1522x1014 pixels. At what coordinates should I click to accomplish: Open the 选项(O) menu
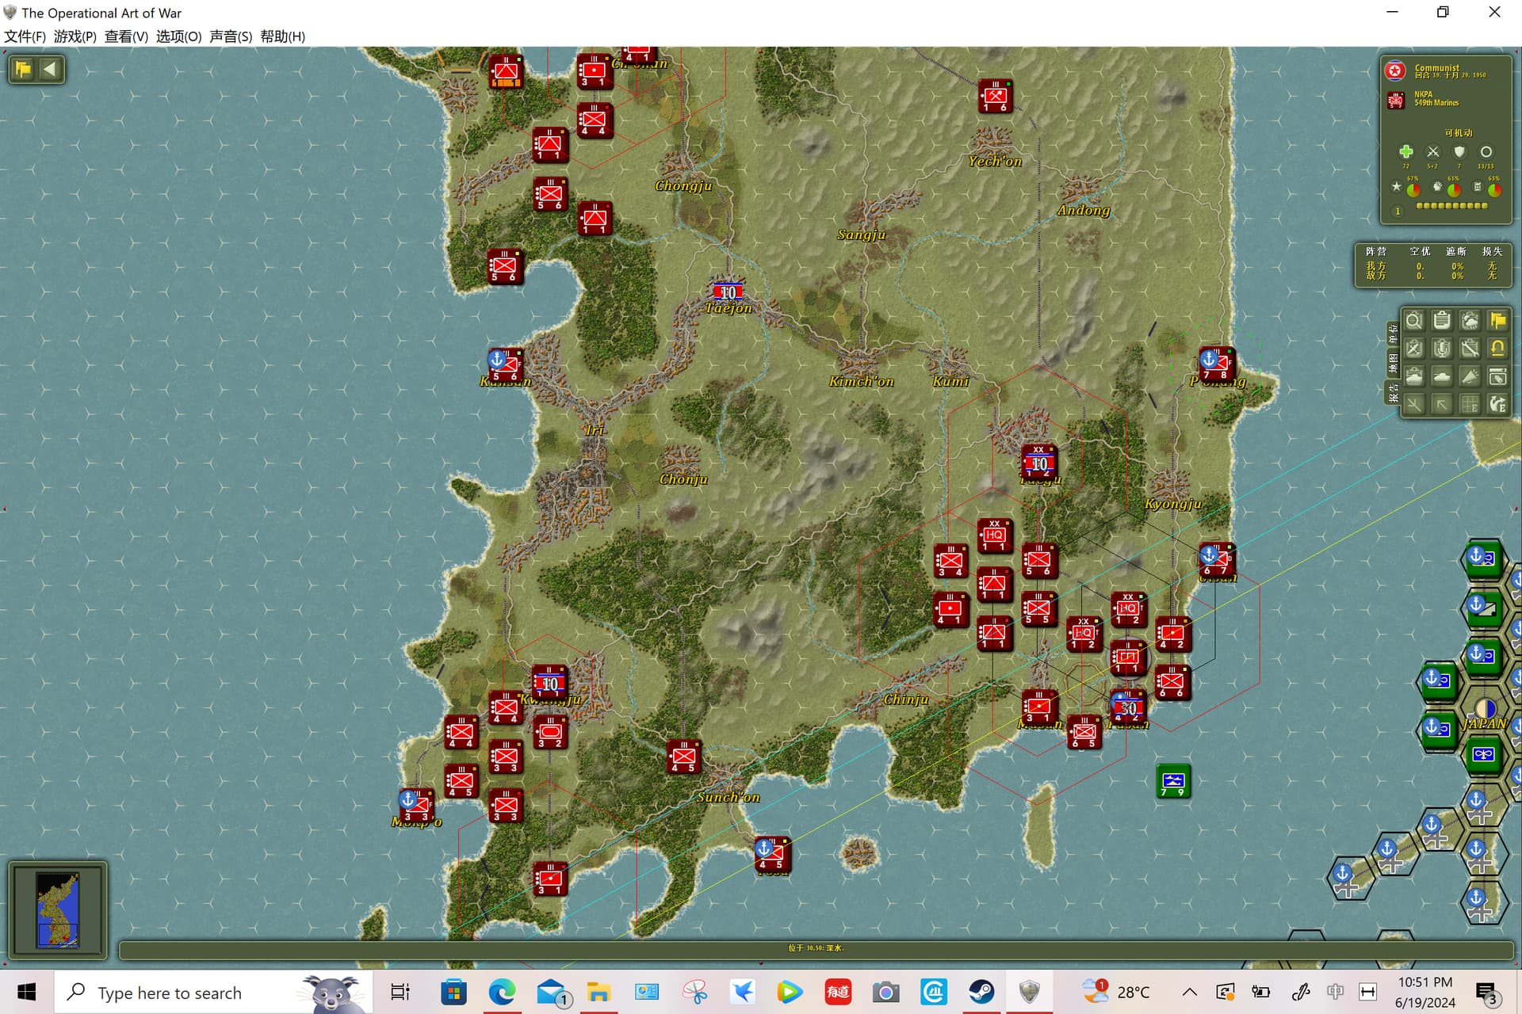178,36
